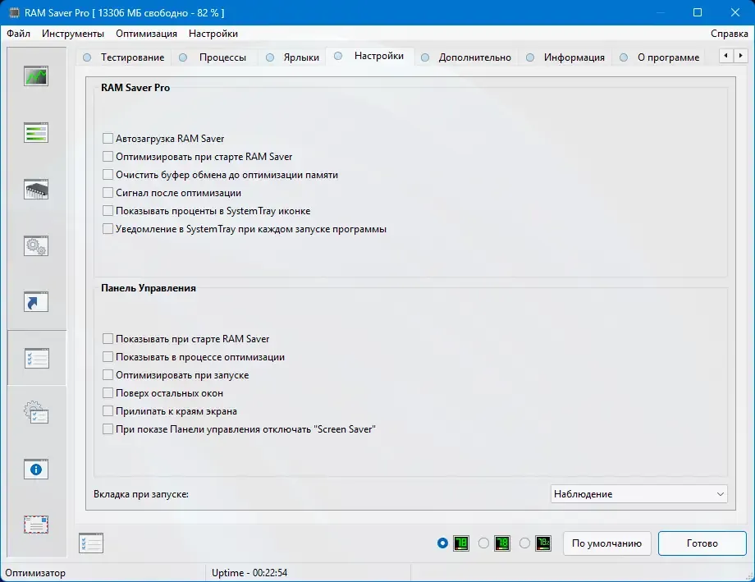755x582 pixels.
Task: Click the Вкладка при запуске label
Action: 141,494
